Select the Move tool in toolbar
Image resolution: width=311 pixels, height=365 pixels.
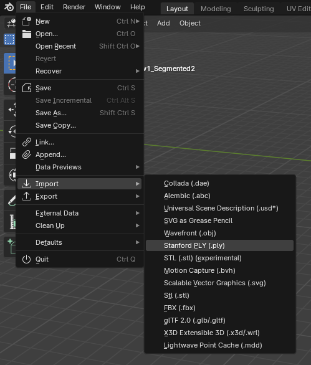pyautogui.click(x=10, y=110)
